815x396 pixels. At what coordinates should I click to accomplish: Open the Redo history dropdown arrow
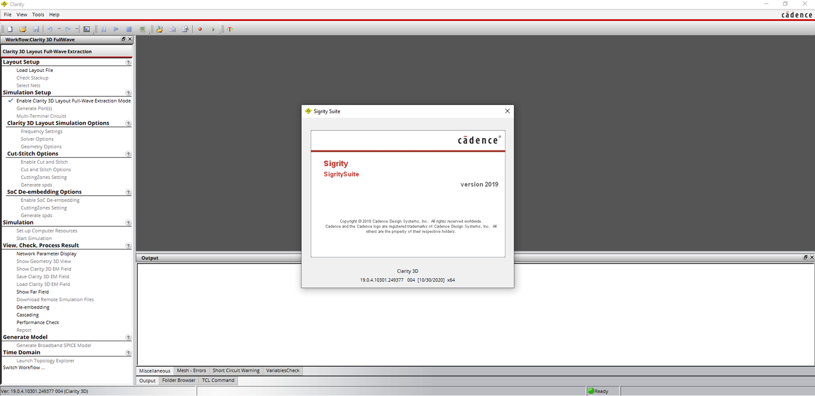tap(77, 29)
